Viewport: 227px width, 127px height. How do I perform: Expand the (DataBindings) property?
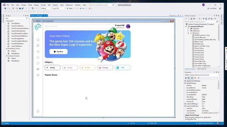[x=185, y=83]
